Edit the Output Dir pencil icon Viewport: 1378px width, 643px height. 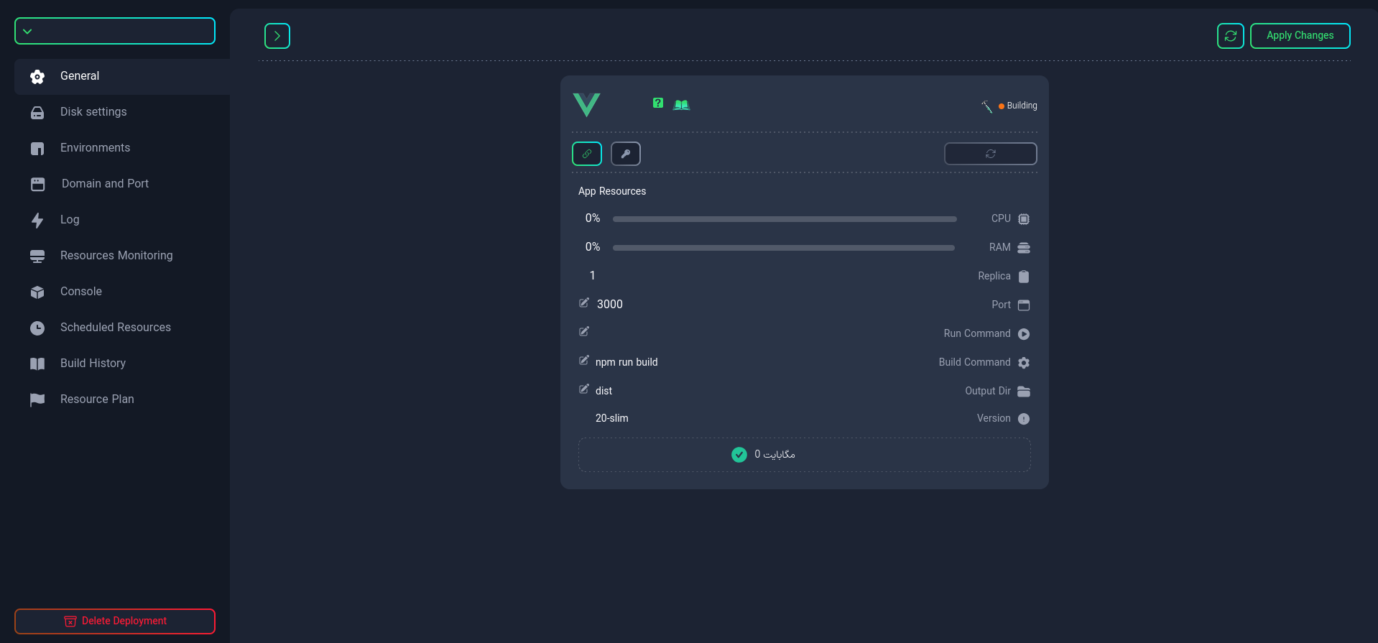click(x=584, y=389)
